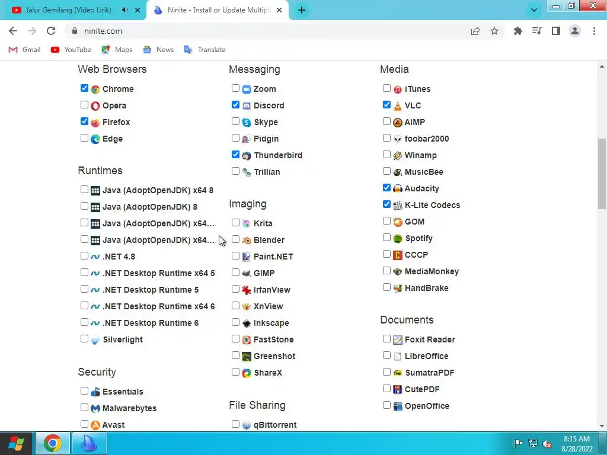
Task: Click the Zoom app icon
Action: coord(247,89)
